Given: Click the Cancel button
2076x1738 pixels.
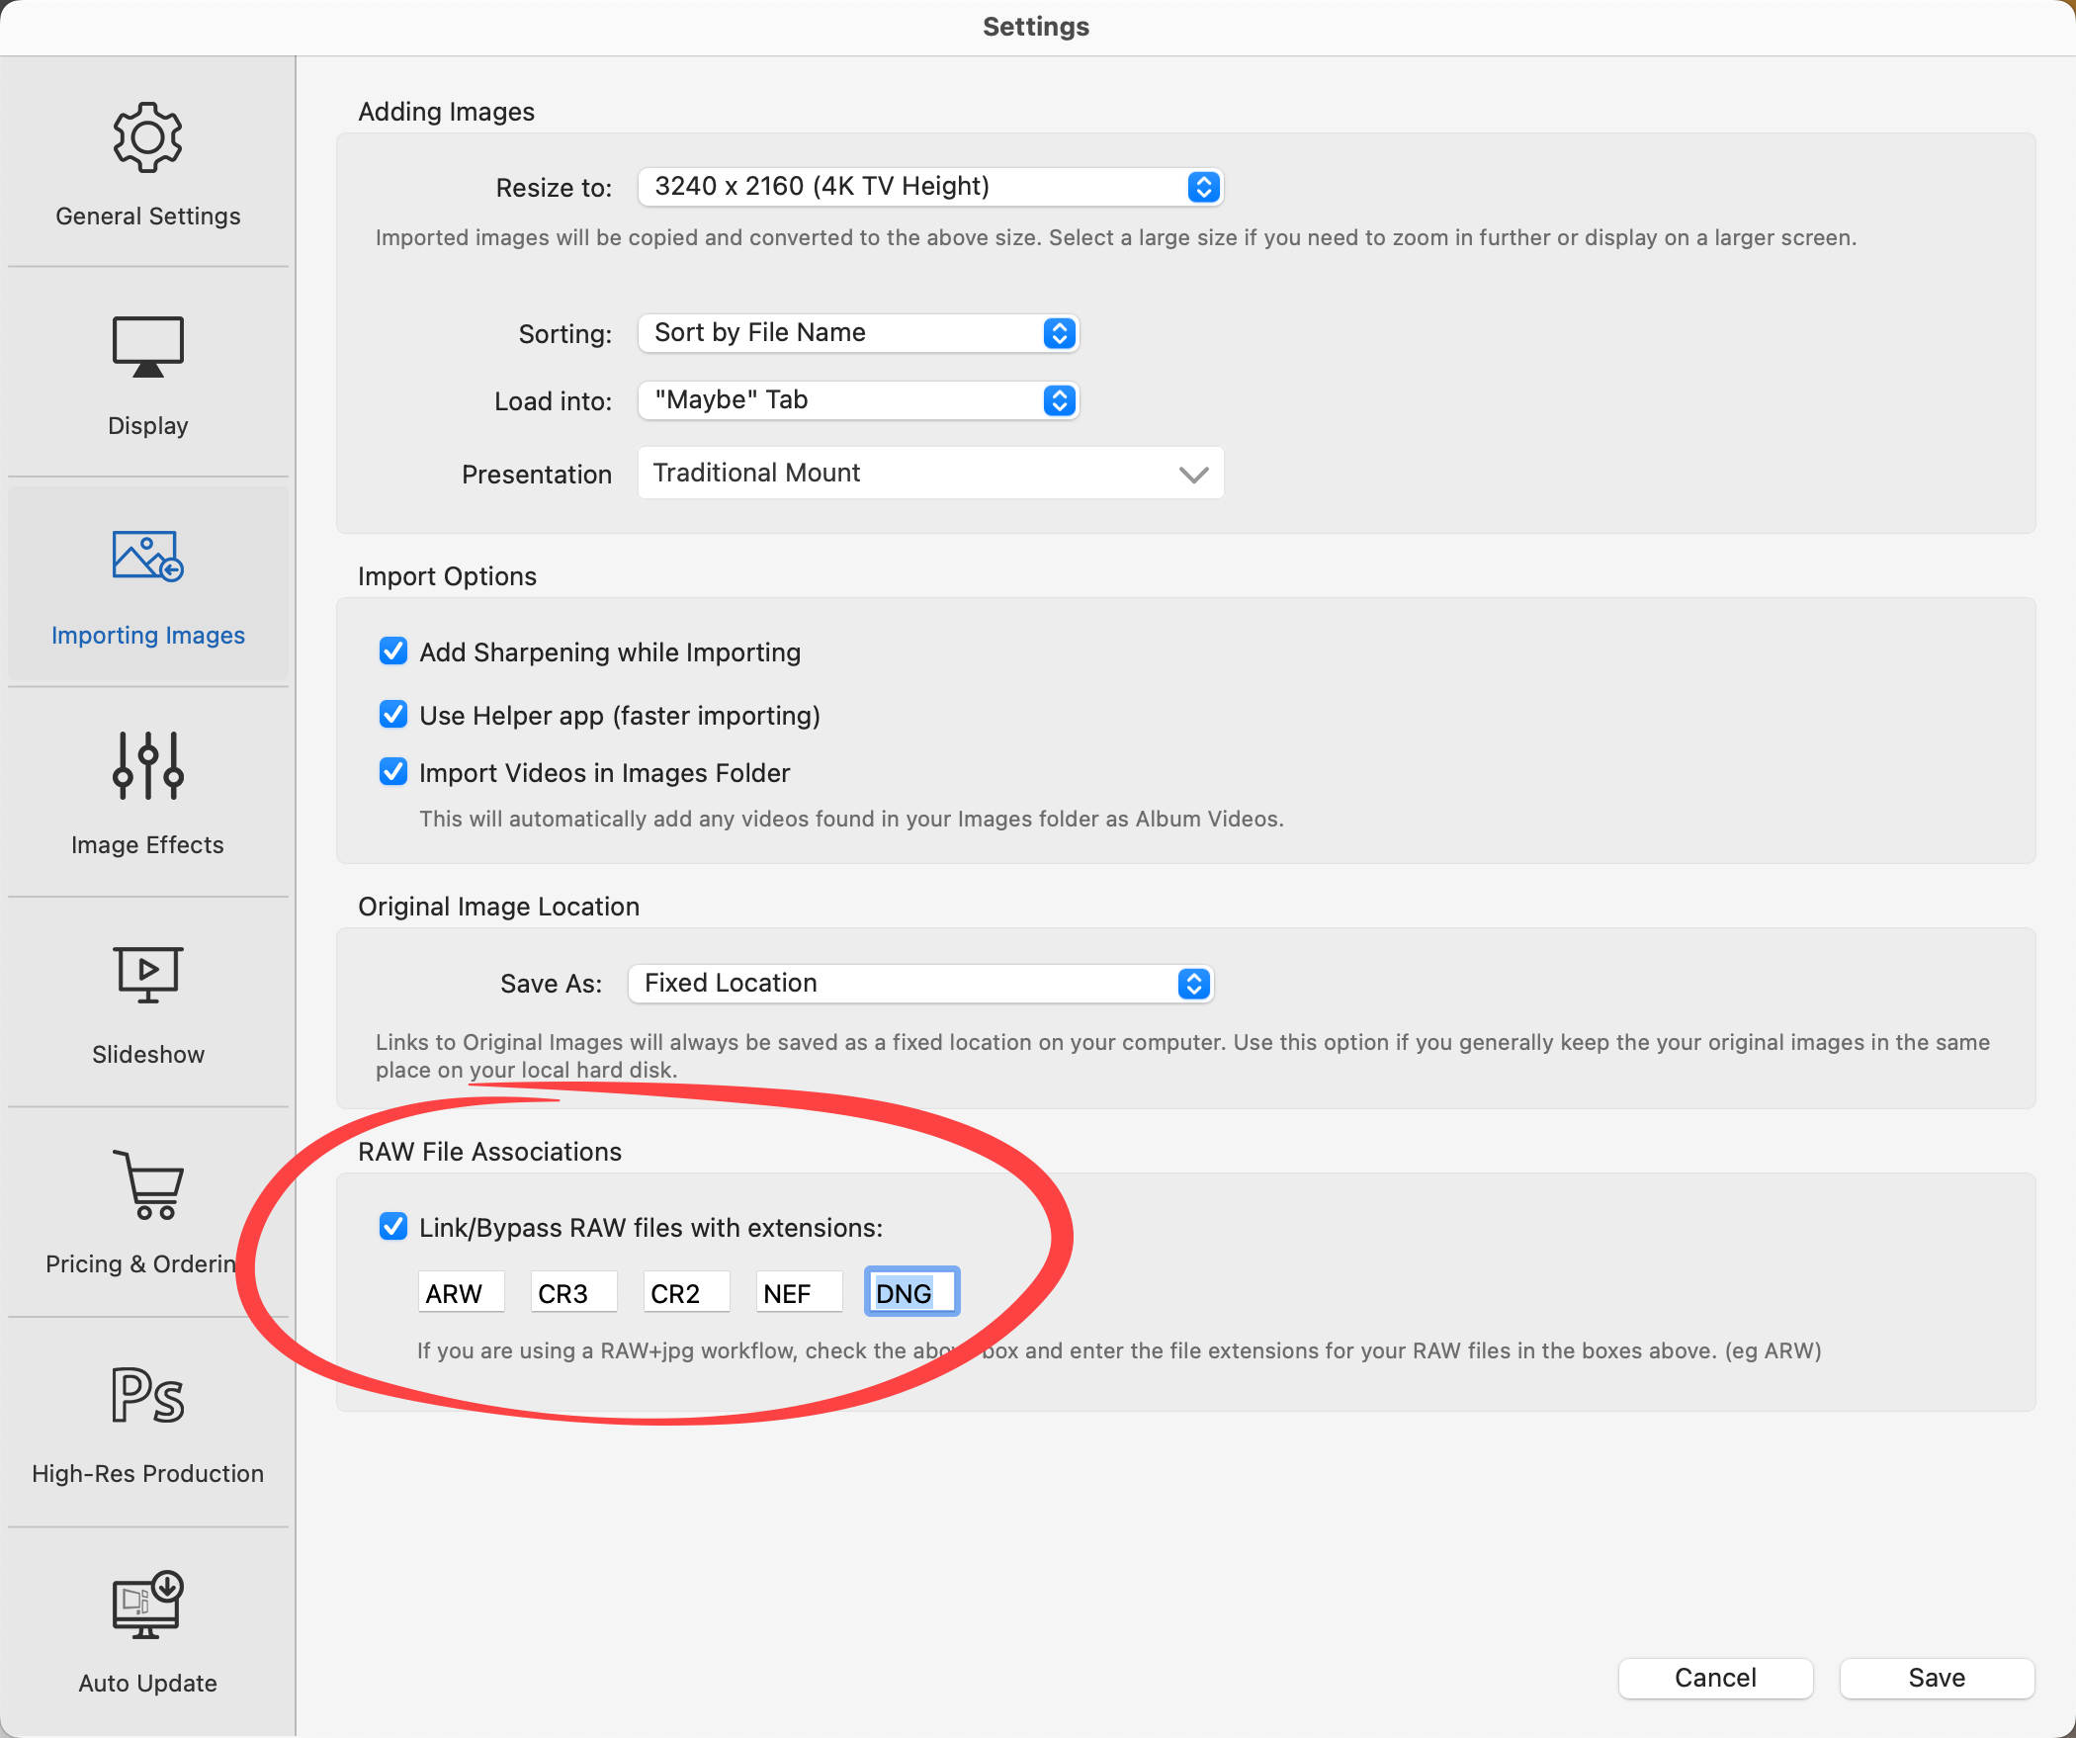Looking at the screenshot, I should (x=1714, y=1678).
